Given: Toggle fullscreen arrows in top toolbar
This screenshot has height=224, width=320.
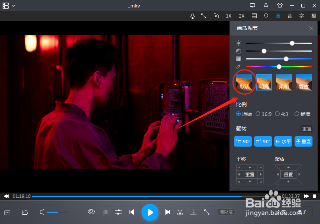Looking at the screenshot, I should [204, 16].
